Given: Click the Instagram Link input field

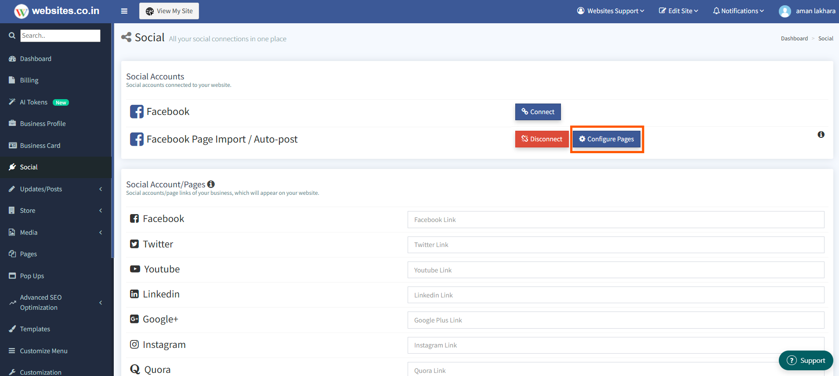Looking at the screenshot, I should (616, 345).
